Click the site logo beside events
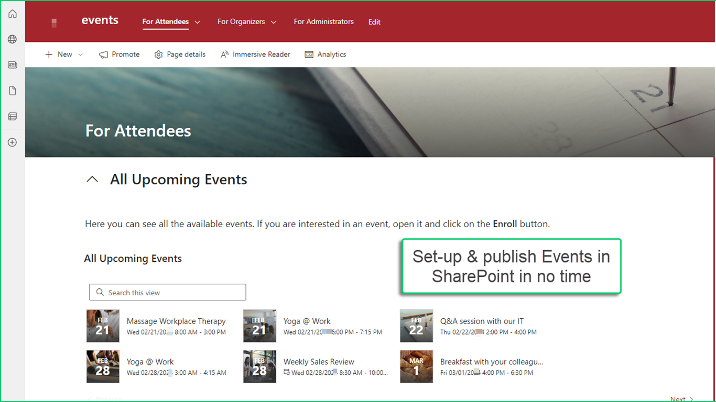The width and height of the screenshot is (716, 402). coord(55,23)
